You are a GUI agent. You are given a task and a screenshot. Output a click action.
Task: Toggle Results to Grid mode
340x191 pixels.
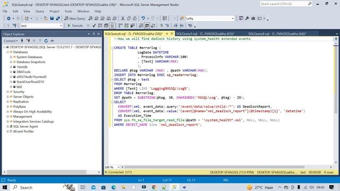(147, 25)
